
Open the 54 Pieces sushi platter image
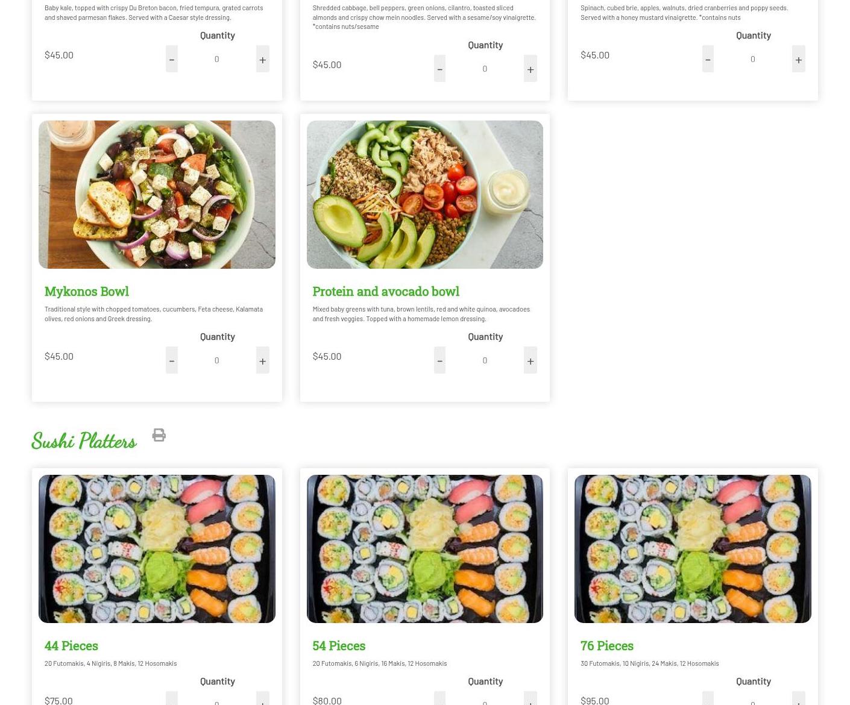click(425, 549)
